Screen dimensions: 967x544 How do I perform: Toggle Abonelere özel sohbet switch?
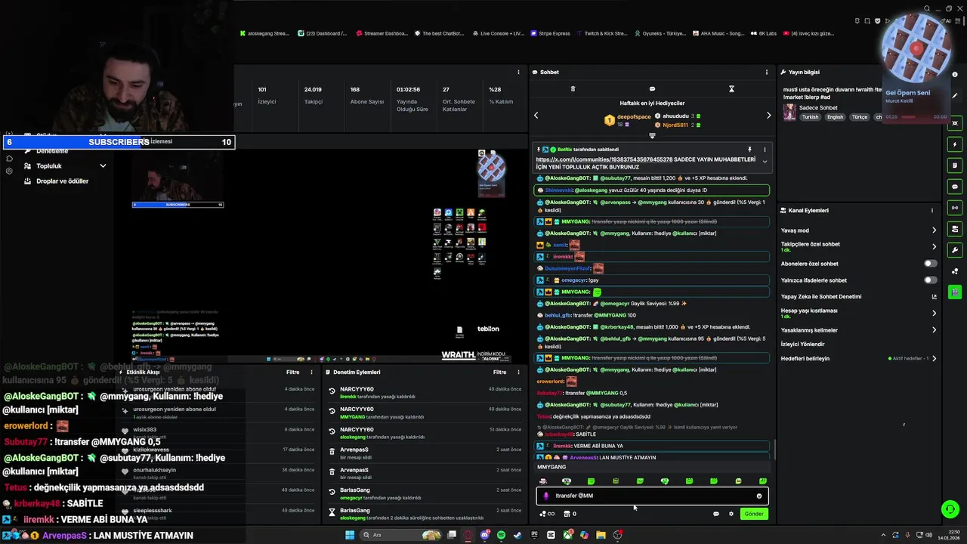[931, 264]
